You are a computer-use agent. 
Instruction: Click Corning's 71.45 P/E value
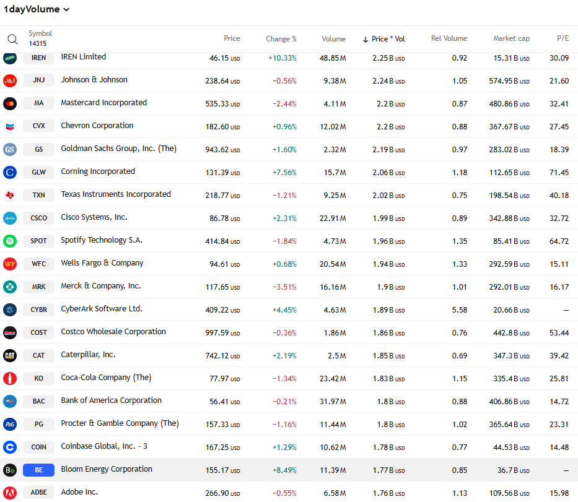click(559, 173)
